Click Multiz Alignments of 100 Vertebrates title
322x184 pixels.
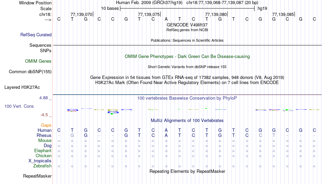click(x=187, y=121)
